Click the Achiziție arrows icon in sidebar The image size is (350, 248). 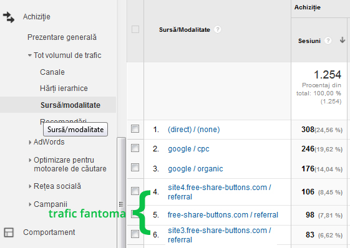tap(9, 17)
